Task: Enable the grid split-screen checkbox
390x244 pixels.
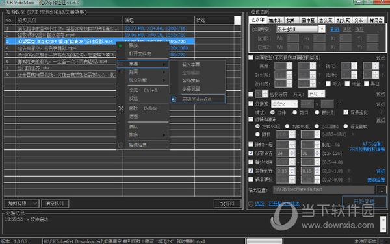Action: tap(251, 94)
